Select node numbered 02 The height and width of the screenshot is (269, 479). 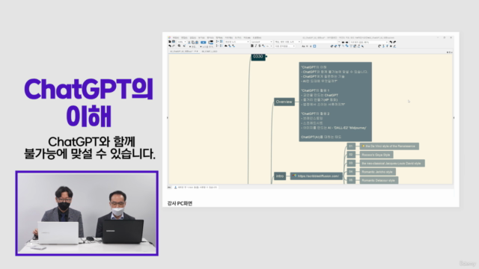click(x=351, y=155)
